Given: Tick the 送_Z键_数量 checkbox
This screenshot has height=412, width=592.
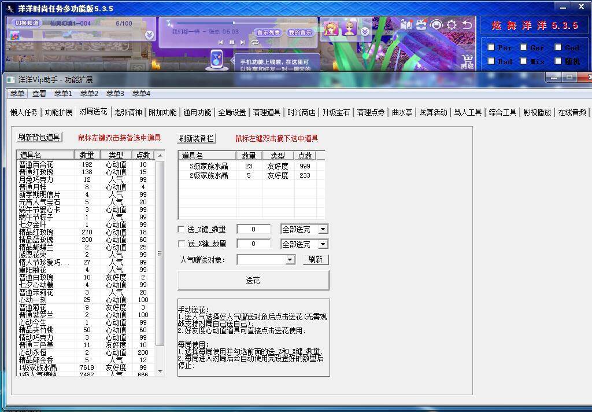Looking at the screenshot, I should (181, 229).
